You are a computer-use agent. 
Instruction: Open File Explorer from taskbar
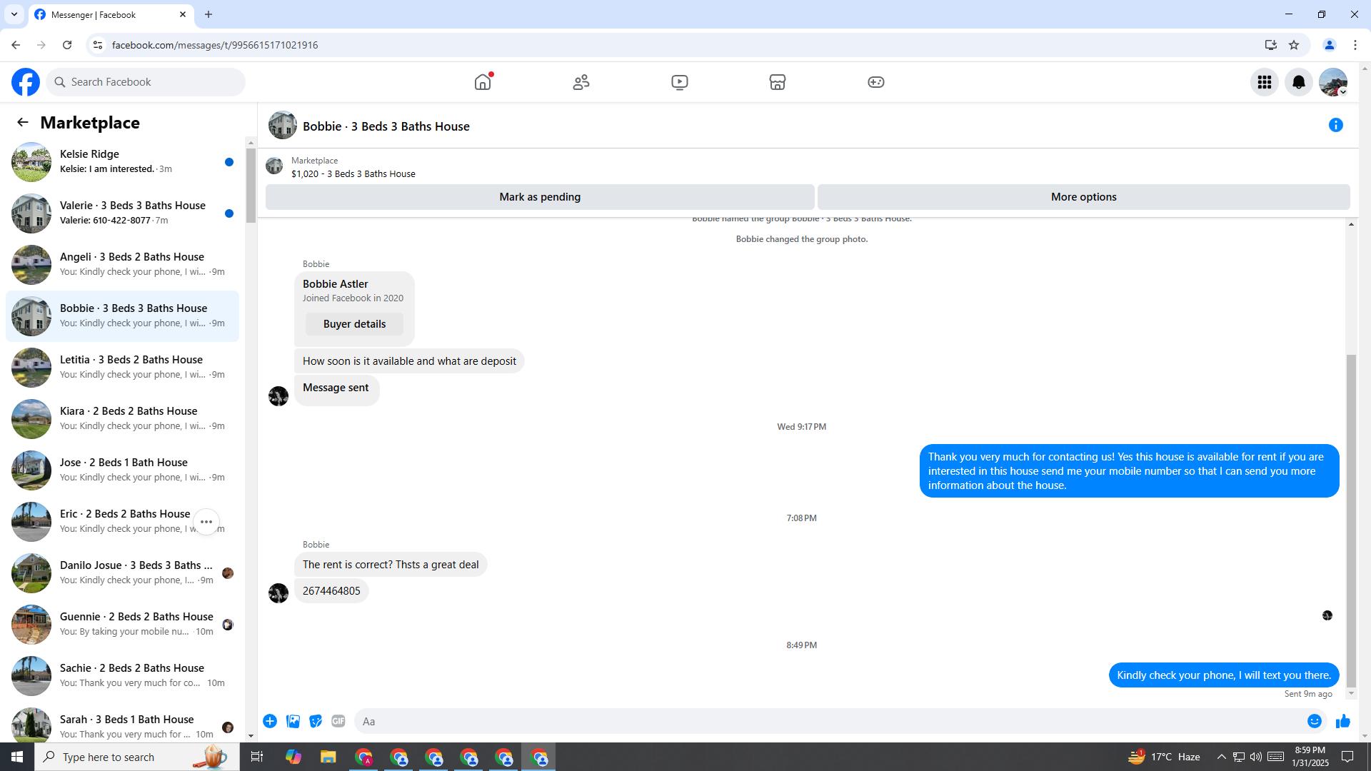tap(328, 757)
